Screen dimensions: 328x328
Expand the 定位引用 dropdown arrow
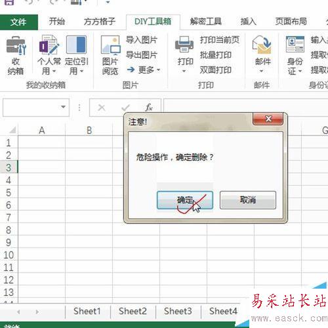point(81,72)
